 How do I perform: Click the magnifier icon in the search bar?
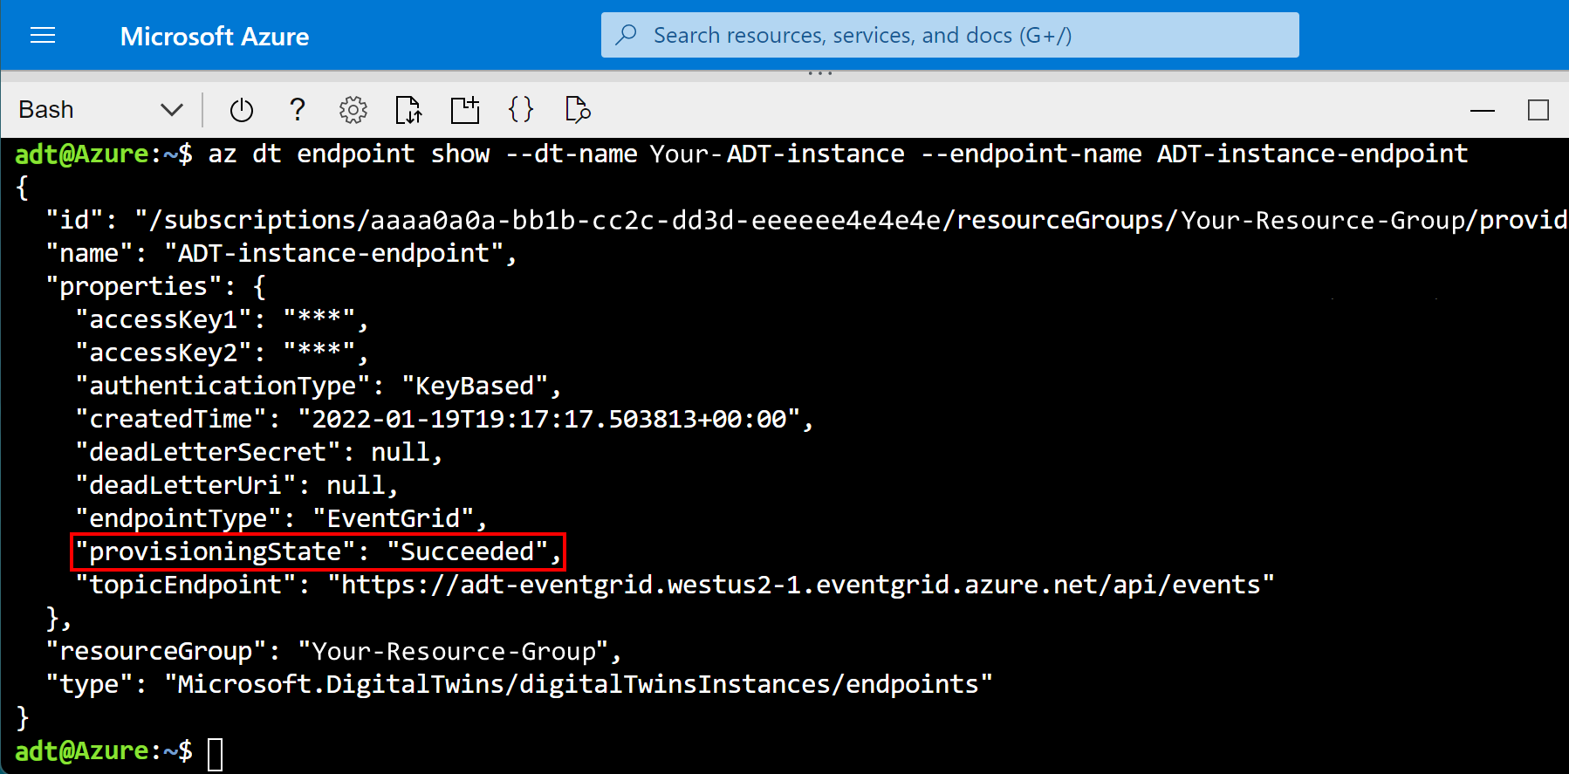click(626, 36)
